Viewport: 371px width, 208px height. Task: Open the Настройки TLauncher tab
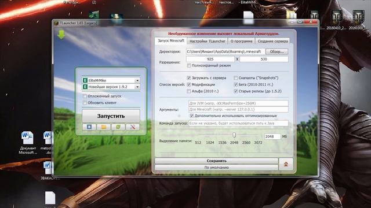pyautogui.click(x=208, y=41)
